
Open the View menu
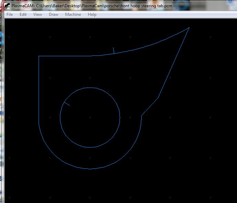38,14
